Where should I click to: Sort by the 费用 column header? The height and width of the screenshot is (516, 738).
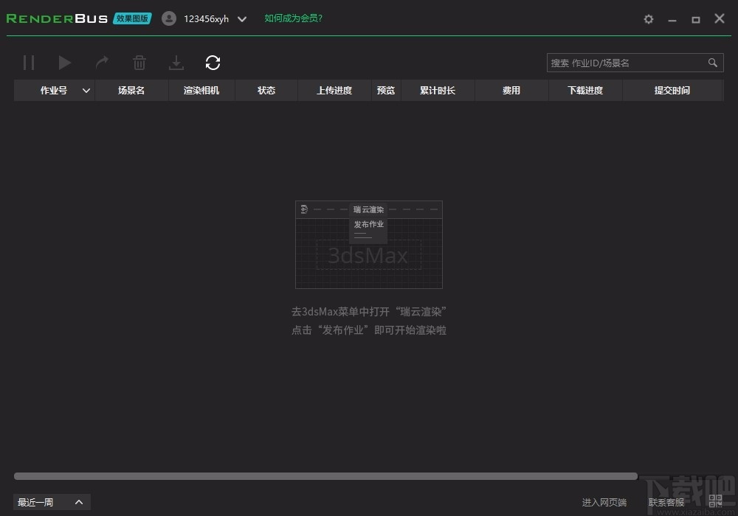[x=511, y=90]
